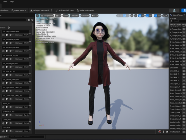
Task: Click the morph target Search field
Action: point(178,21)
